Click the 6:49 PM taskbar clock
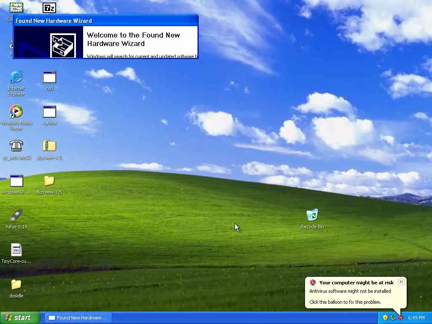Screen dimensions: 432x324 pyautogui.click(x=416, y=318)
